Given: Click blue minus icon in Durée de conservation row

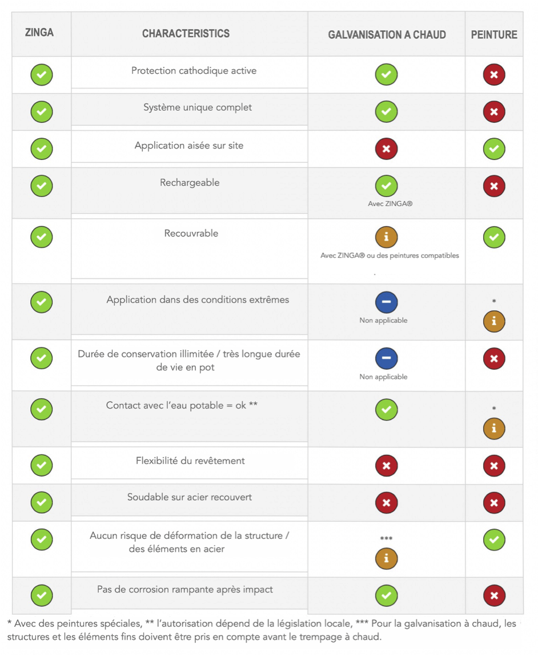Looking at the screenshot, I should click(x=386, y=358).
